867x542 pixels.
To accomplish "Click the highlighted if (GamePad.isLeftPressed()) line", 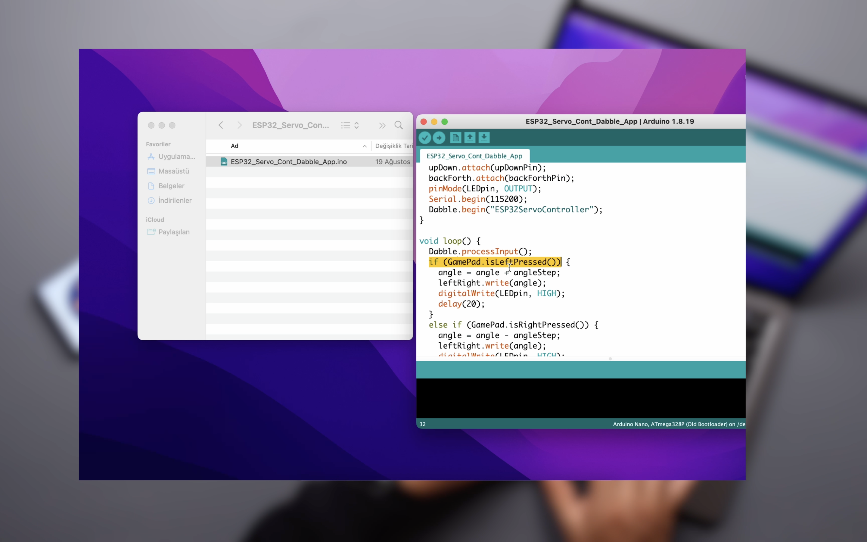I will pyautogui.click(x=495, y=262).
